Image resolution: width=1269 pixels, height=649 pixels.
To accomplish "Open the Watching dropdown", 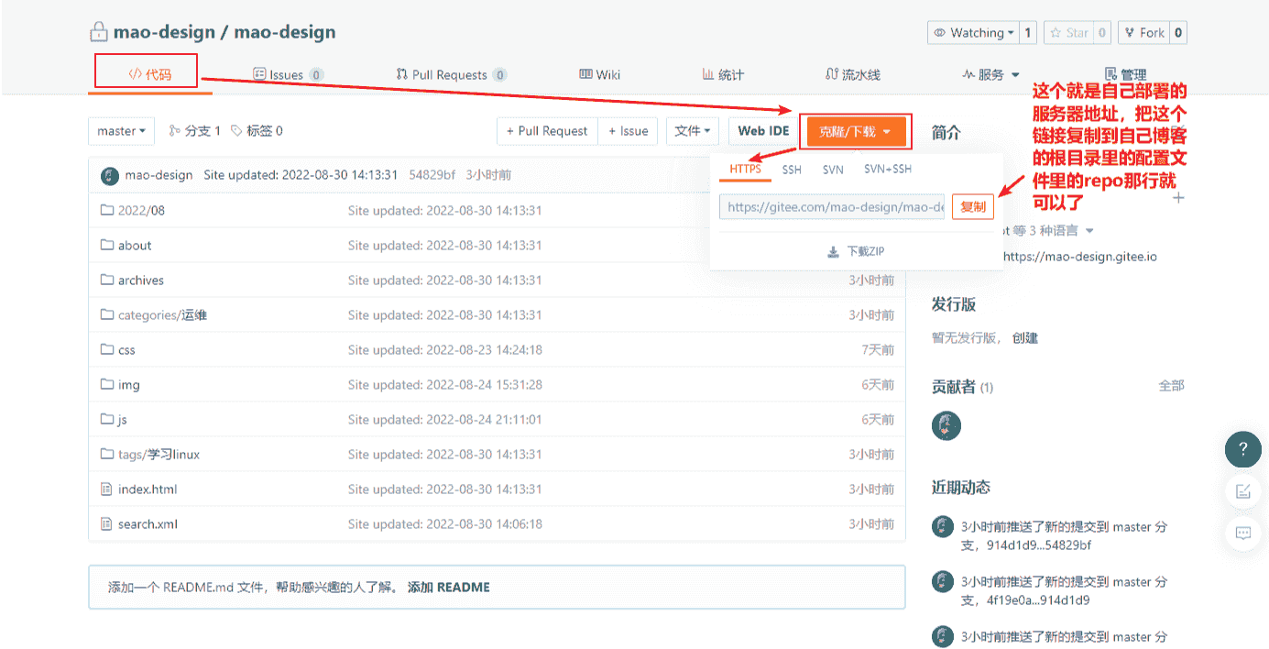I will [973, 33].
